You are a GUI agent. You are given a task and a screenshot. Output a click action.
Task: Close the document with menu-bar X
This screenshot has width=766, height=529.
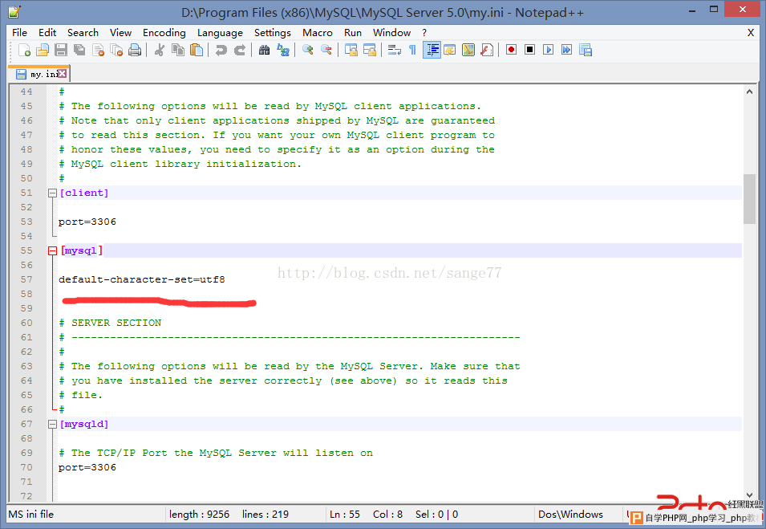751,33
